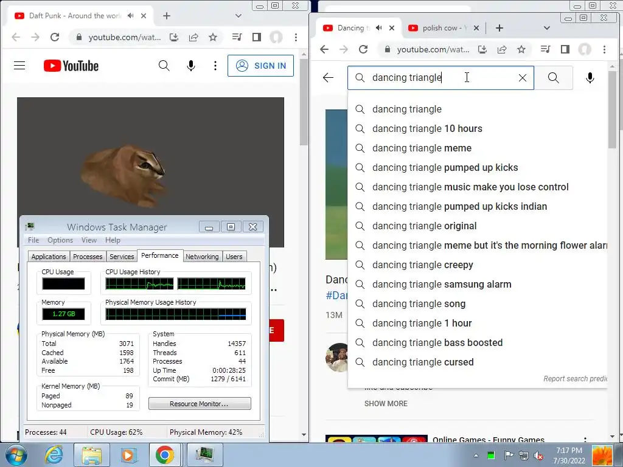623x467 pixels.
Task: Click voice search microphone in left window
Action: coord(191,66)
